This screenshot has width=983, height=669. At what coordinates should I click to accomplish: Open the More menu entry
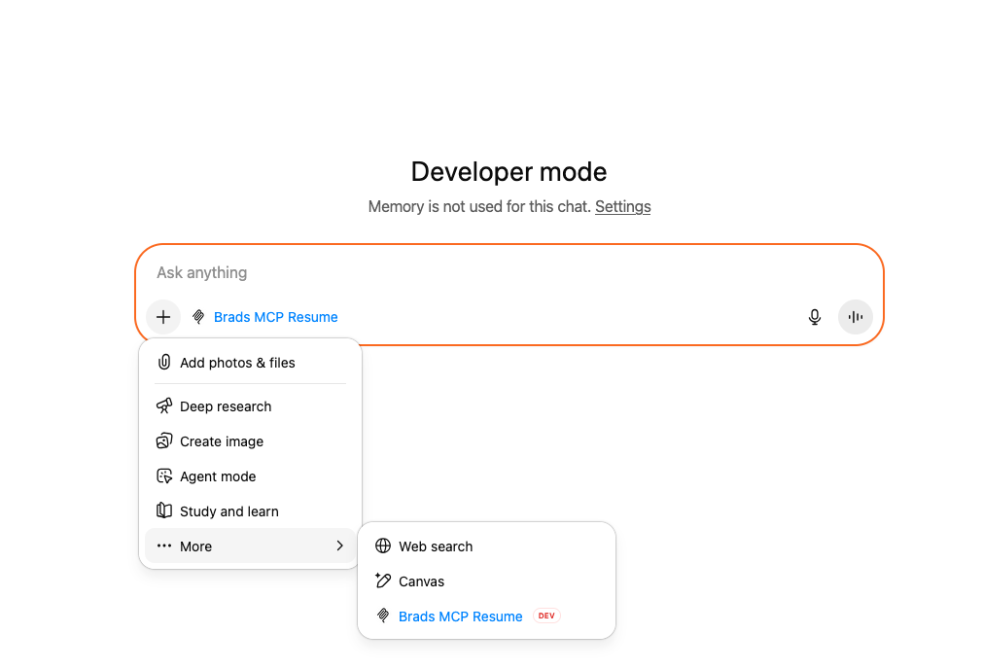[250, 546]
